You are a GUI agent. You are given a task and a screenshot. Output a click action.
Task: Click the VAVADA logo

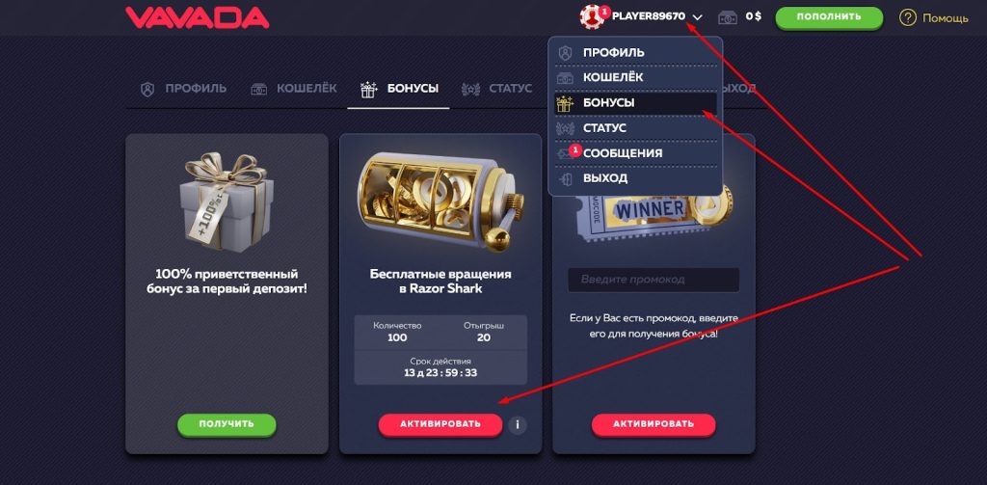pos(197,17)
